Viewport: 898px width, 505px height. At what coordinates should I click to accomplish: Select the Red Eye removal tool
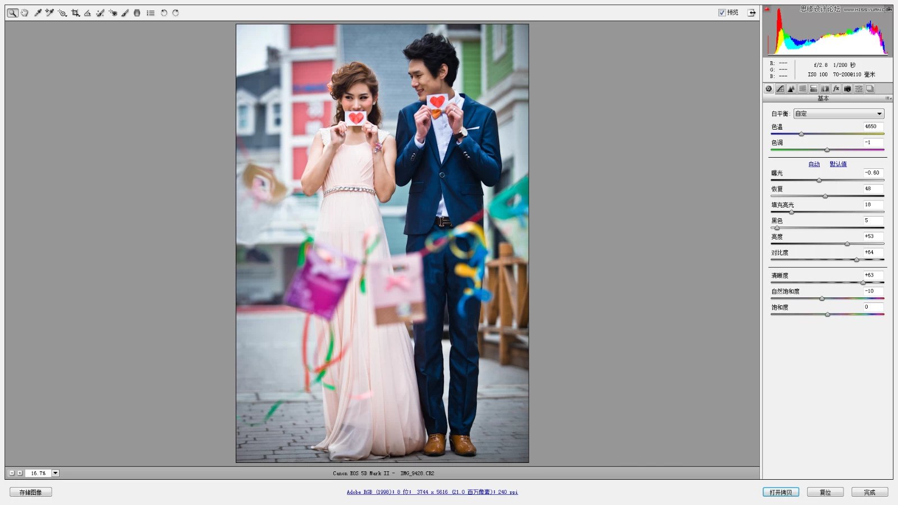[x=113, y=12]
